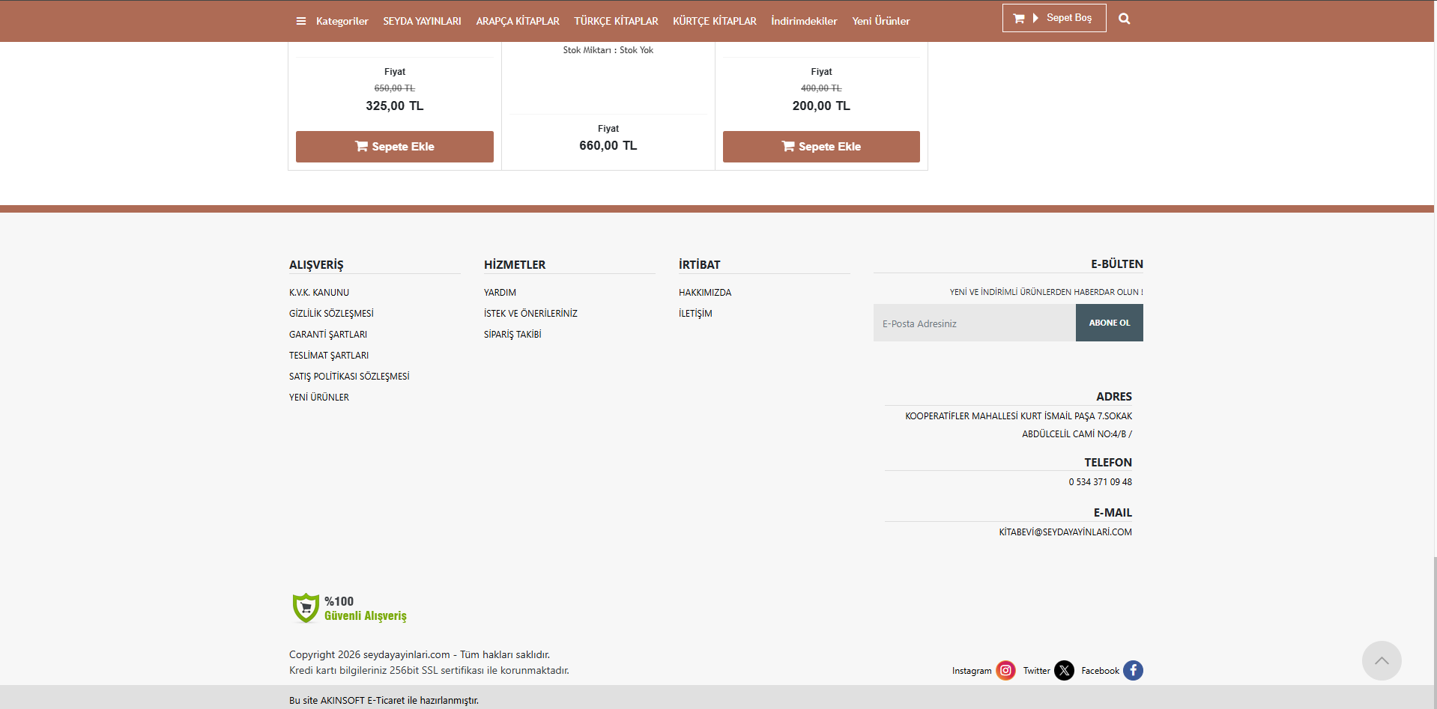Add the 200,00 TL product to cart
This screenshot has height=709, width=1437.
[821, 147]
